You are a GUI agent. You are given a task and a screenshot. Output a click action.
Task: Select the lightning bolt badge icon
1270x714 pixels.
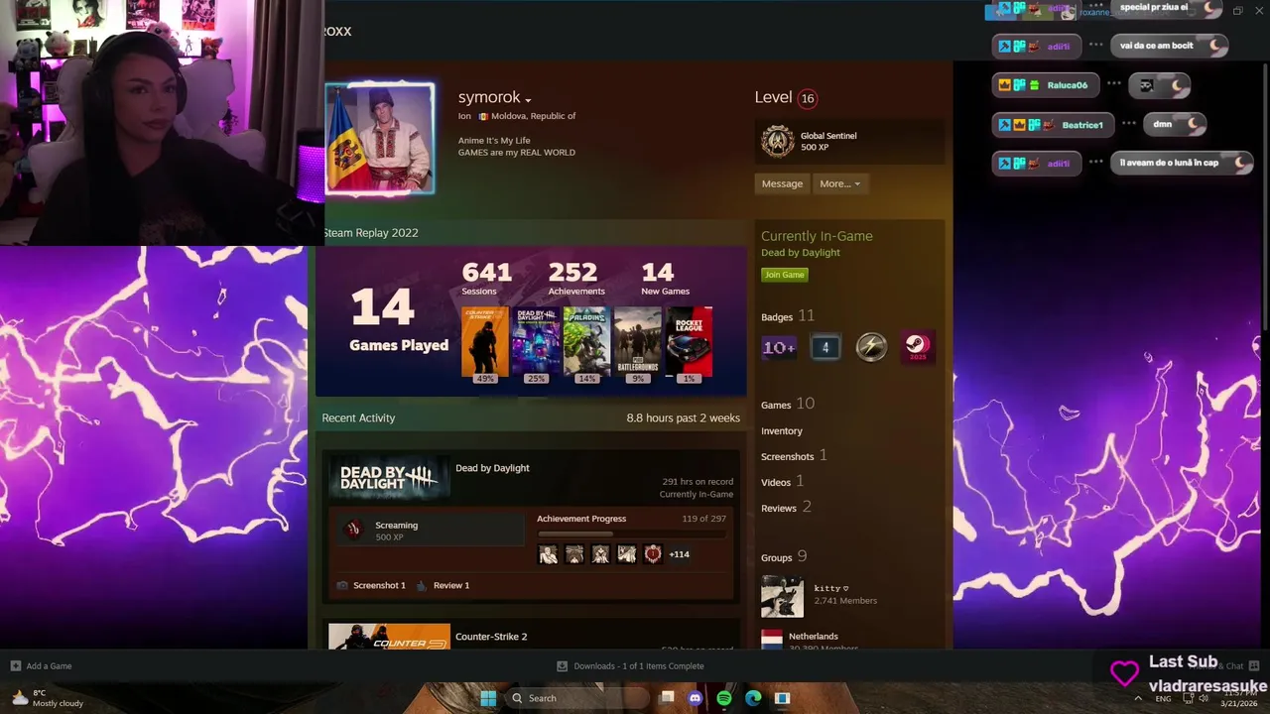(871, 347)
